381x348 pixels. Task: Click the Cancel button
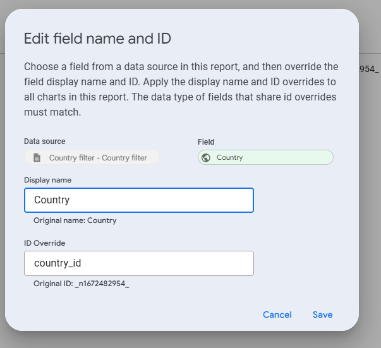(x=277, y=315)
